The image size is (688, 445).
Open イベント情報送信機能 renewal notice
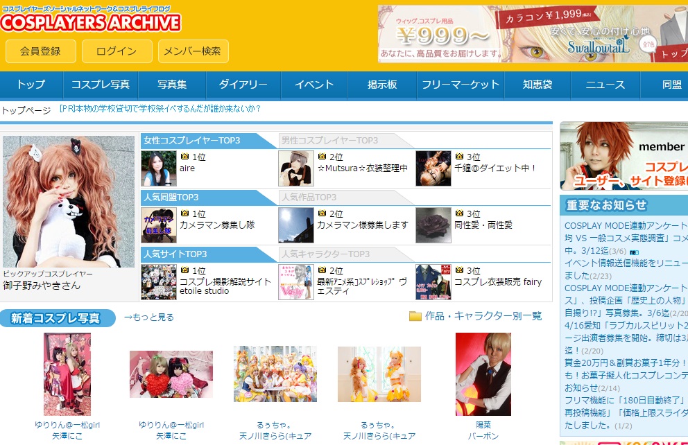coord(626,269)
